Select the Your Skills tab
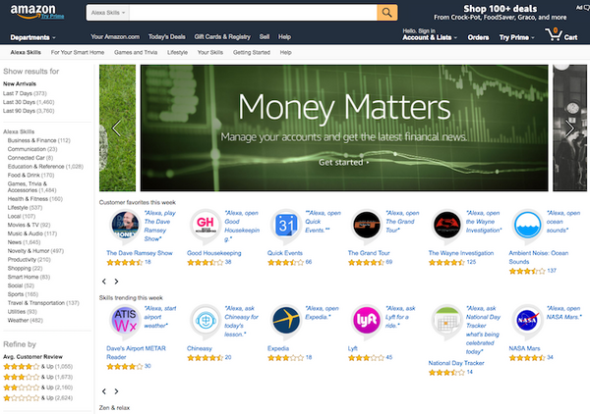 coord(210,53)
